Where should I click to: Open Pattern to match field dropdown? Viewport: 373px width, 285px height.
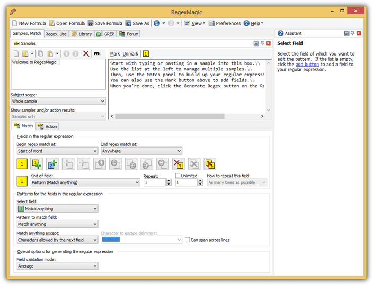(57, 224)
